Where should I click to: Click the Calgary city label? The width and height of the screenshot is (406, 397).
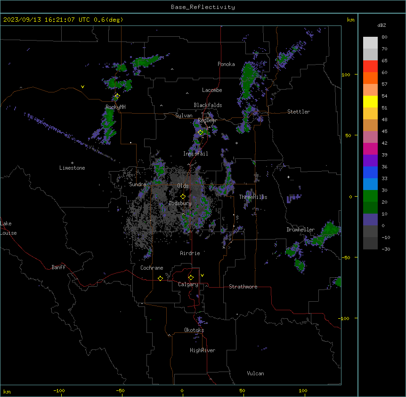click(x=188, y=284)
